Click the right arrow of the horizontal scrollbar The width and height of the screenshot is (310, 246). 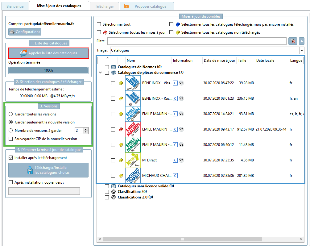coord(301,239)
